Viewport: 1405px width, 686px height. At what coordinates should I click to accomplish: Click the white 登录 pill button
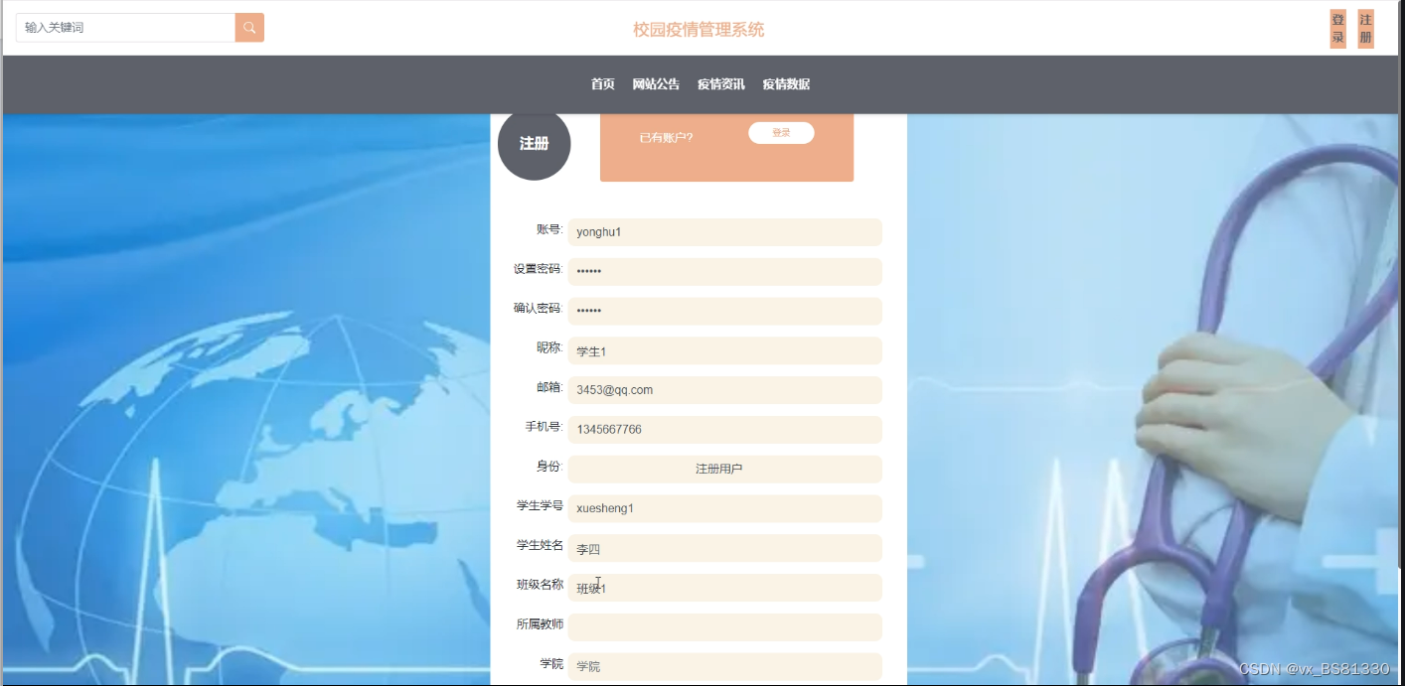click(x=781, y=133)
